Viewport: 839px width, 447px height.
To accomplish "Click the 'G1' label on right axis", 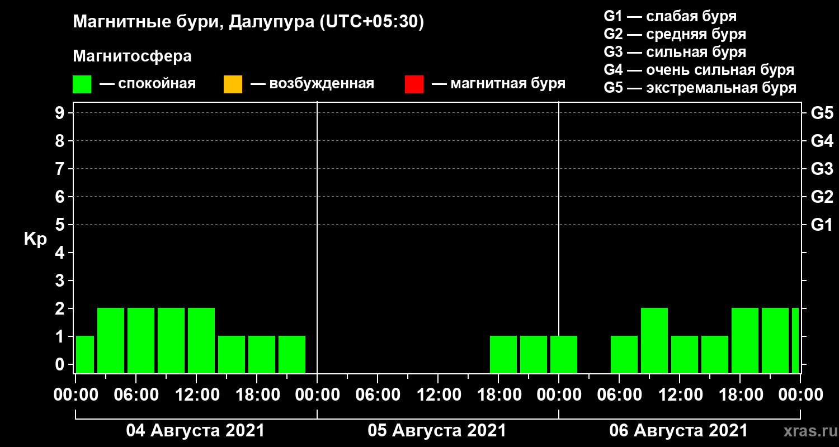I will (x=822, y=225).
